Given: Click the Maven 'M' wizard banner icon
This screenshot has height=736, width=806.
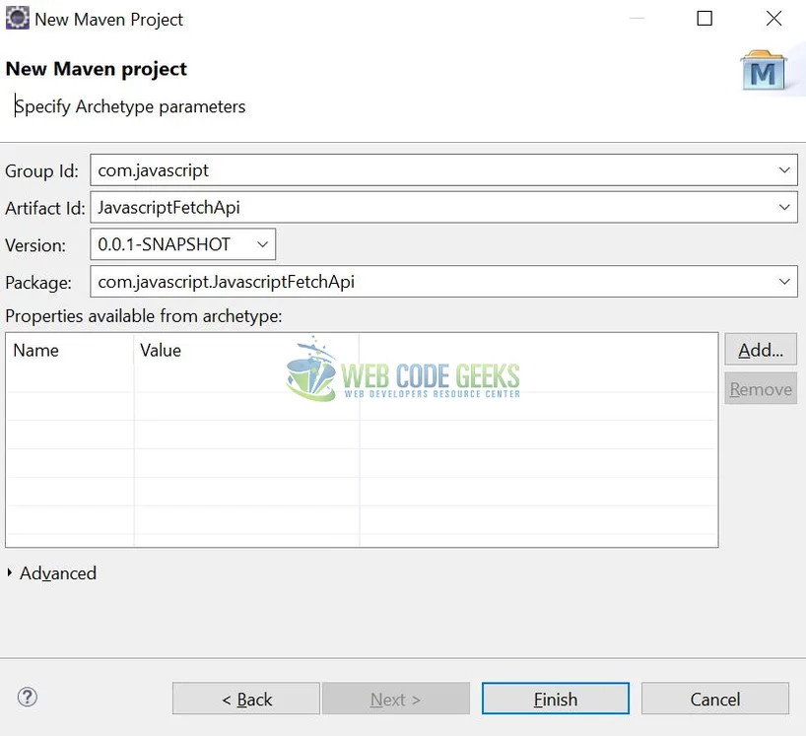Looking at the screenshot, I should (763, 72).
